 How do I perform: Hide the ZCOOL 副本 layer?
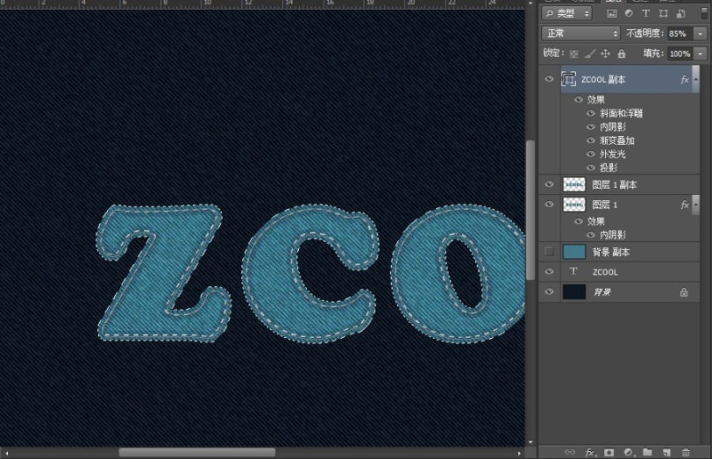[x=549, y=79]
